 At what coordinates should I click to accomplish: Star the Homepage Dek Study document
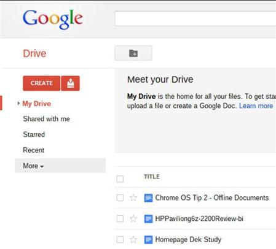click(133, 239)
